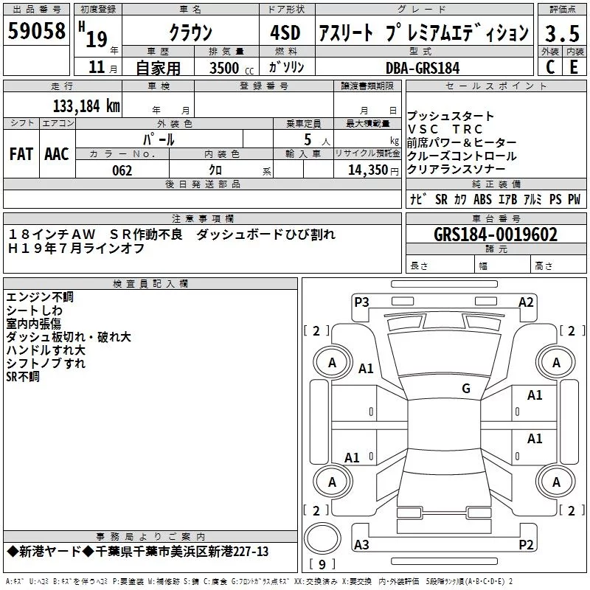Screen dimensions: 590x590
Task: Click the A3 damage mark on diagram
Action: click(x=361, y=544)
